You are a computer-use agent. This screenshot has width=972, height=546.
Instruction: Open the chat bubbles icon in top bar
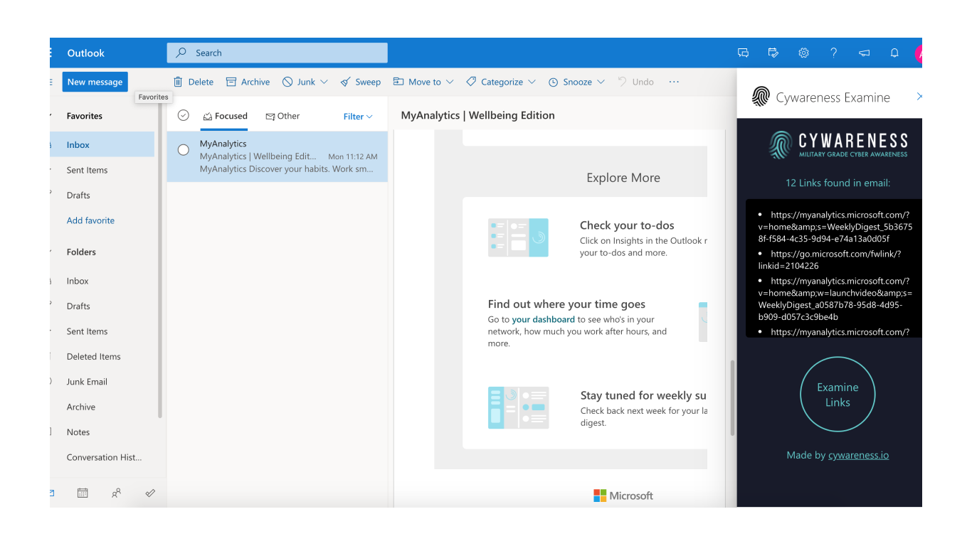tap(744, 53)
